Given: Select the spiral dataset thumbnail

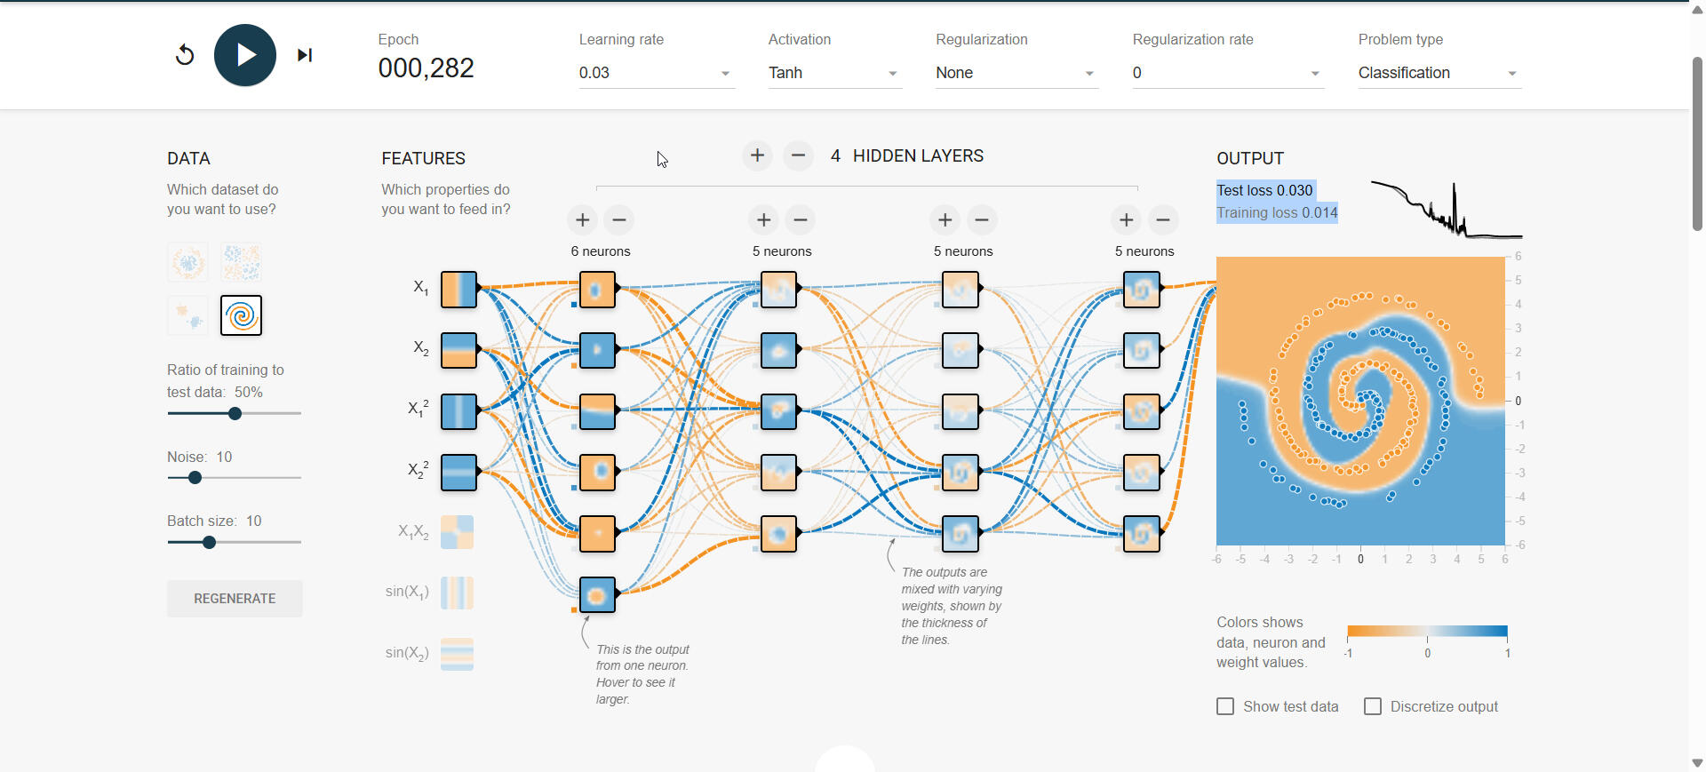Looking at the screenshot, I should [x=241, y=315].
